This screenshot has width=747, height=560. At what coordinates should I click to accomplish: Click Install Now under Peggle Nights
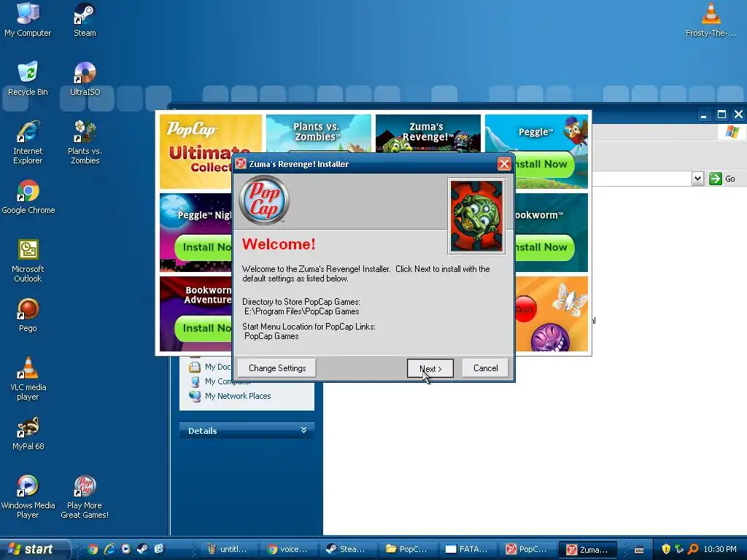204,248
